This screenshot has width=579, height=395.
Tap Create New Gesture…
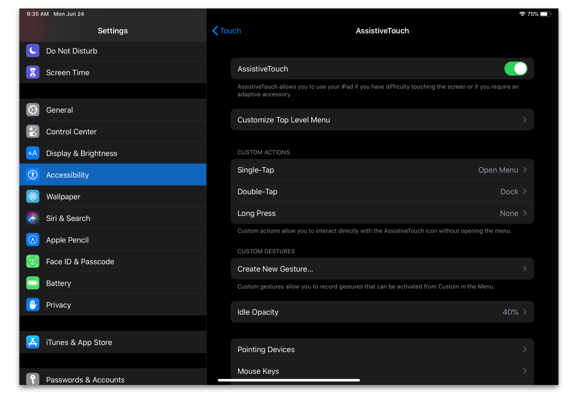pyautogui.click(x=382, y=269)
